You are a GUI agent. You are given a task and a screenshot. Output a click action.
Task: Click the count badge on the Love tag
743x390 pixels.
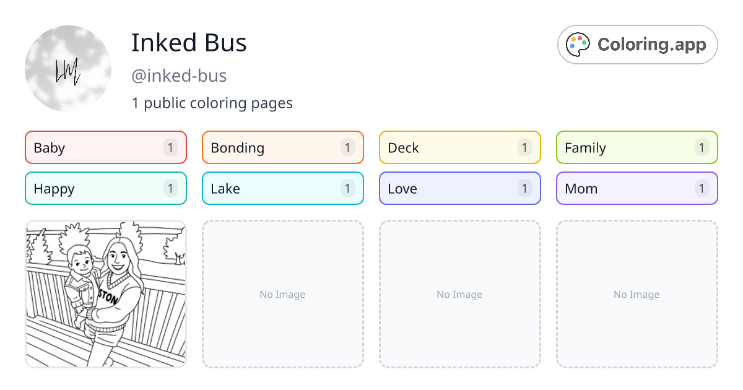tap(524, 188)
